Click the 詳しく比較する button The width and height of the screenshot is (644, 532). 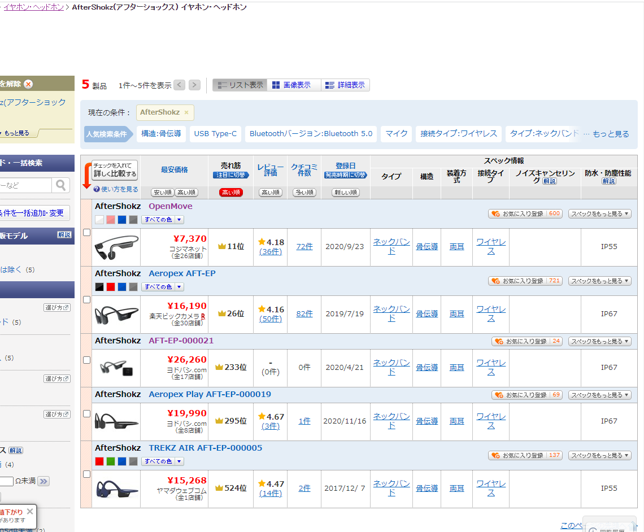click(115, 170)
